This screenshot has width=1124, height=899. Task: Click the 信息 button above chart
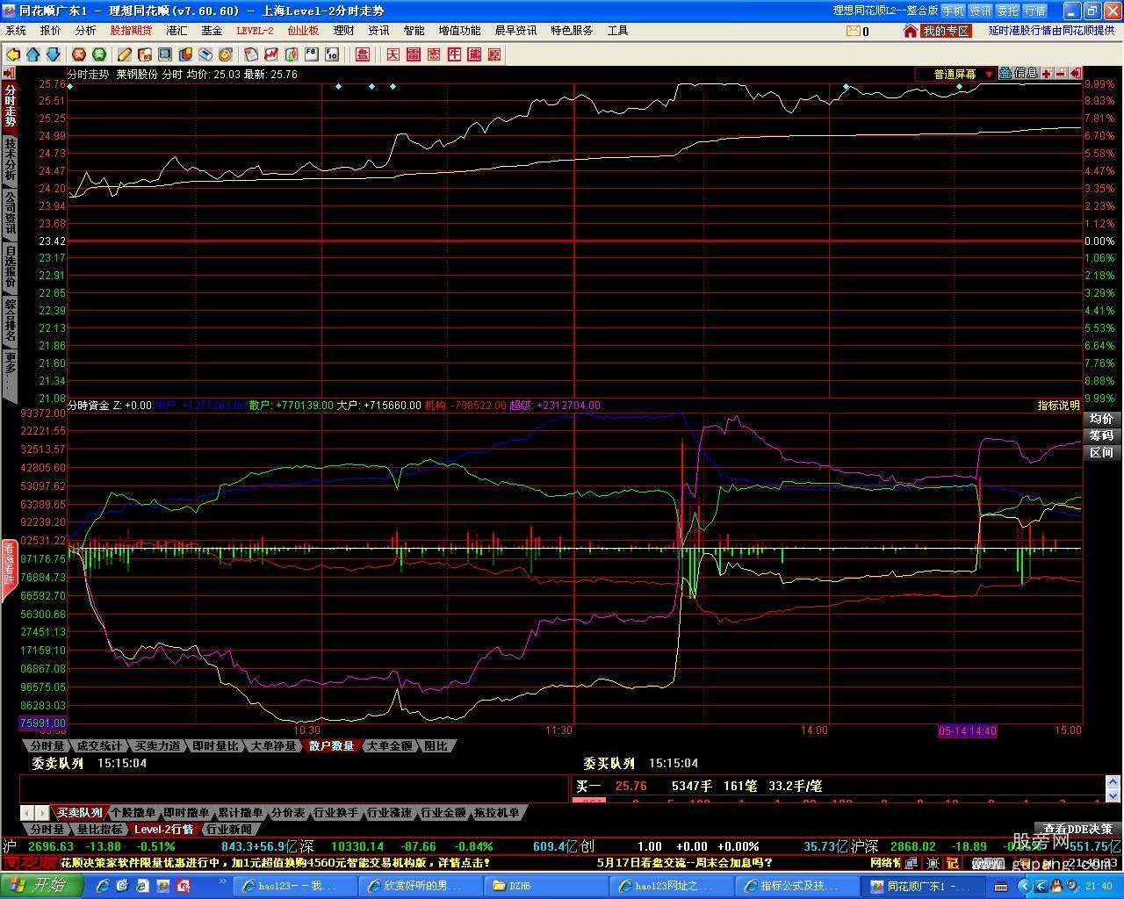coord(1026,74)
